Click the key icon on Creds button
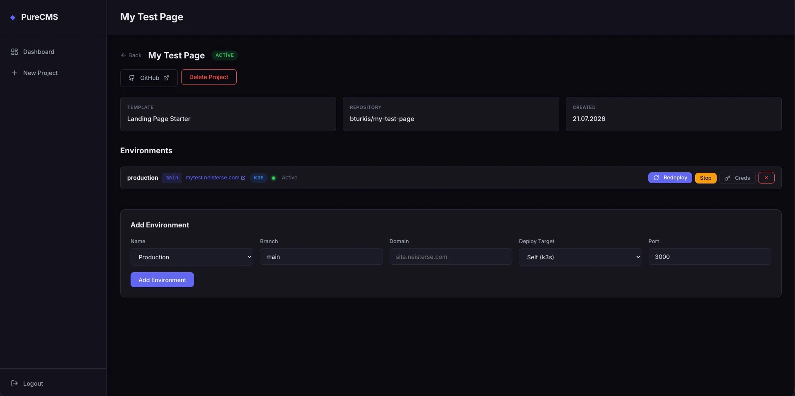The image size is (795, 396). (727, 178)
